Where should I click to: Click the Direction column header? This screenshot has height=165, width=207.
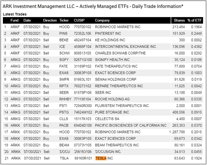50,20
